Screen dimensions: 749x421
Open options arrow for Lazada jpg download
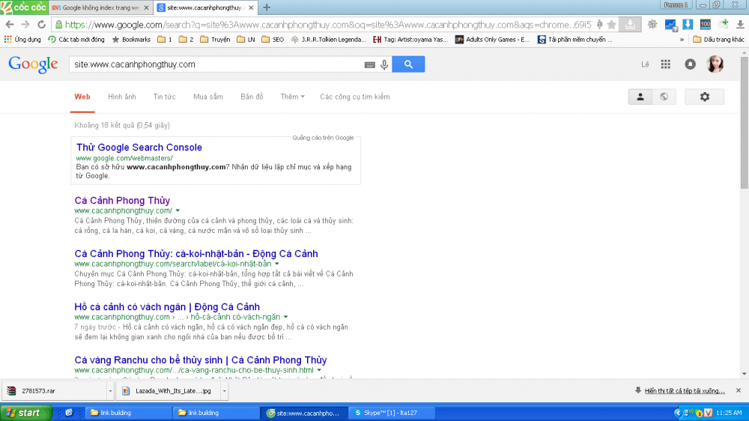[224, 391]
